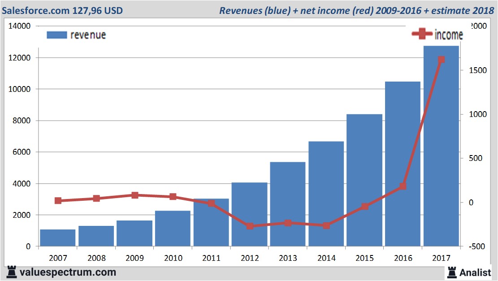
Task: Click the 2007 x-axis year label
Action: [x=58, y=258]
